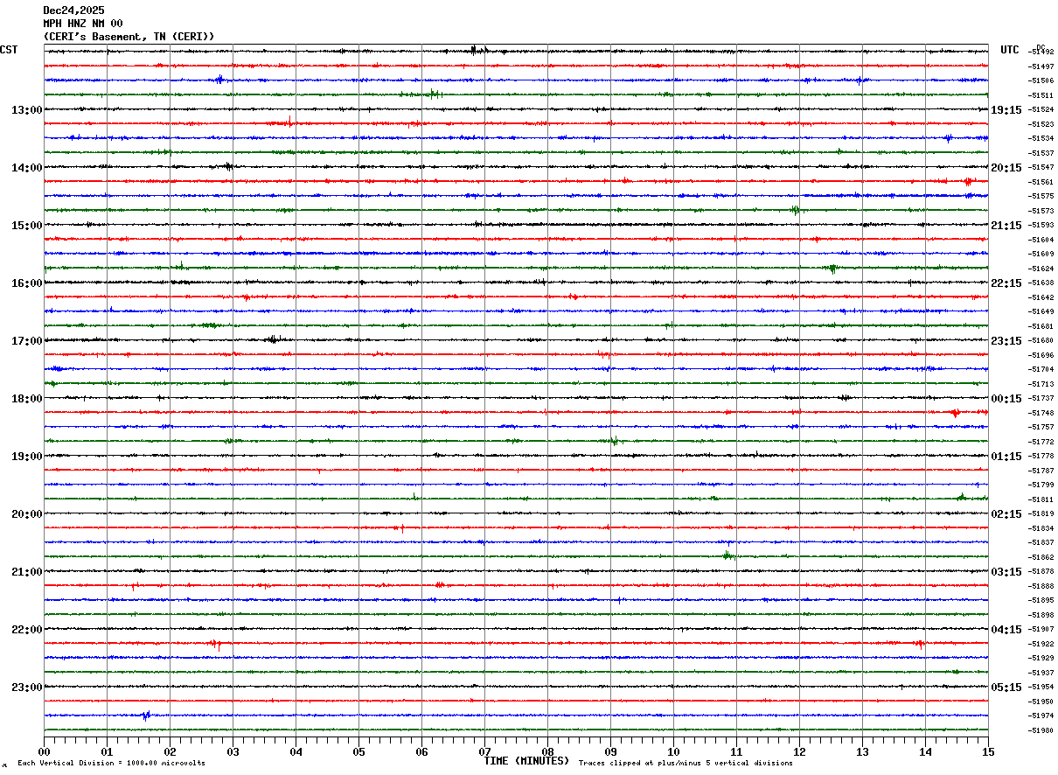The width and height of the screenshot is (1058, 775).
Task: Click the 22:15 UTC time label
Action: click(1006, 283)
